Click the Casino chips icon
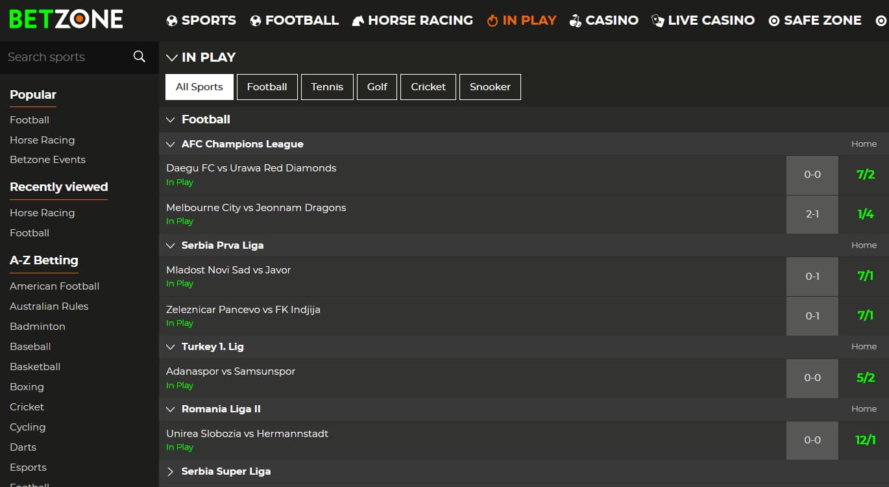Screen dimensions: 889x487 click(x=575, y=21)
